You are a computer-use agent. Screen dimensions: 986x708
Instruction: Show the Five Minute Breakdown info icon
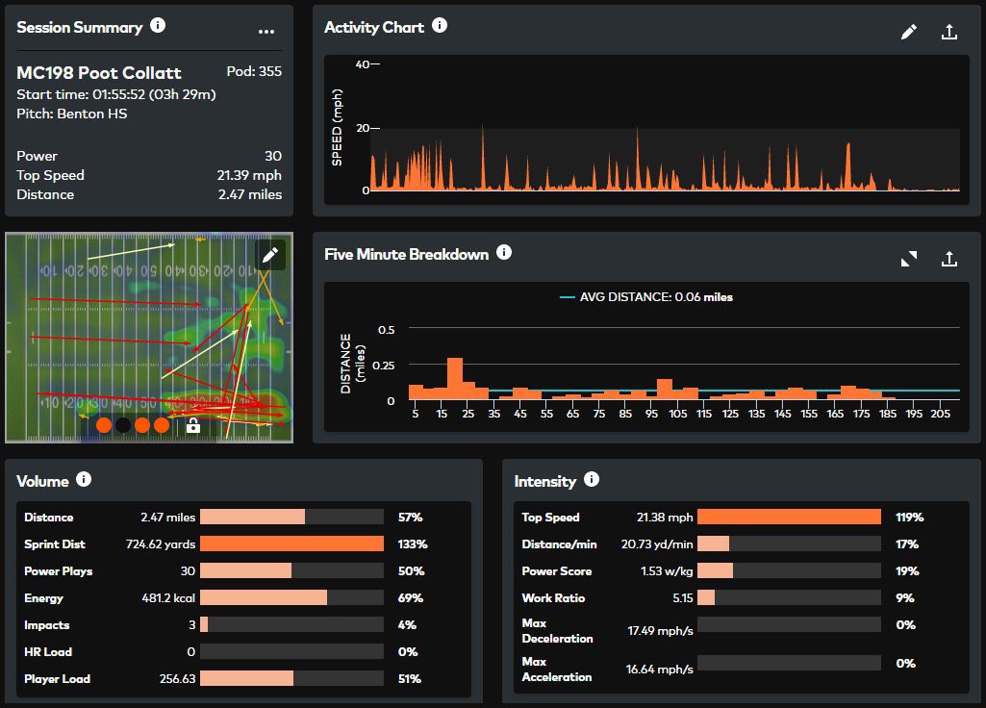click(504, 252)
